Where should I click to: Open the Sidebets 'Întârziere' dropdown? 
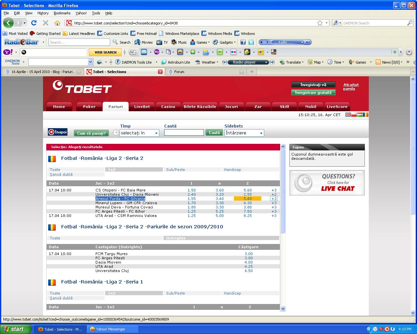pos(244,133)
